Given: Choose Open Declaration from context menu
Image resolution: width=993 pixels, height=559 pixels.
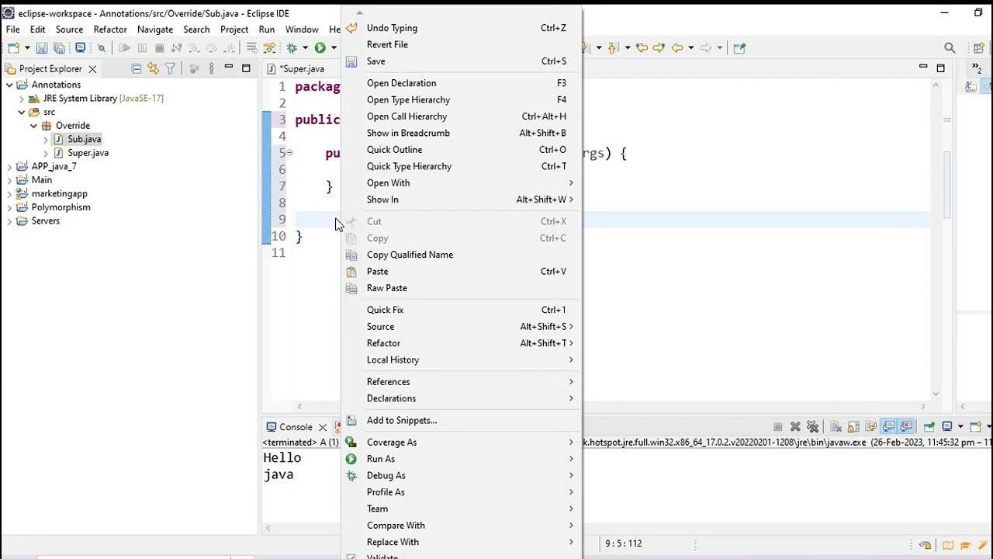Looking at the screenshot, I should click(462, 83).
